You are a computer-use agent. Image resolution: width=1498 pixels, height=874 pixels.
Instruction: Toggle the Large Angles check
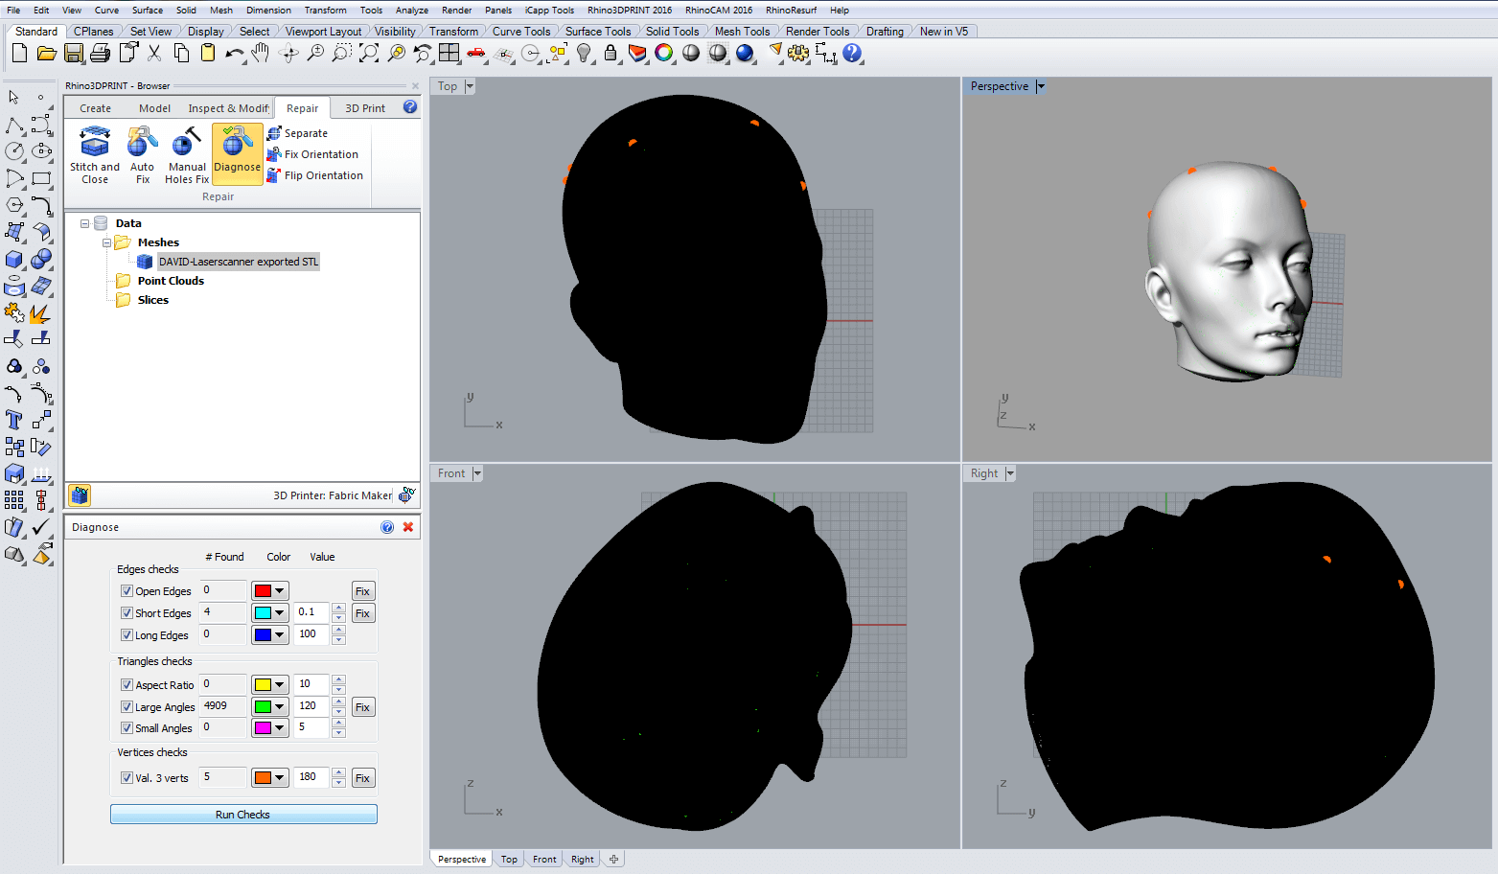[x=127, y=707]
